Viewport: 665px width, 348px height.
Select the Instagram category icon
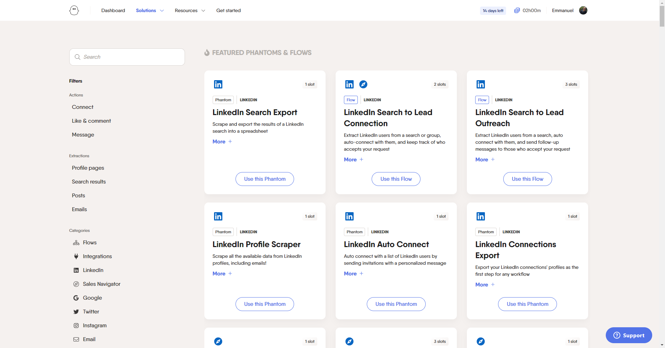tap(76, 326)
